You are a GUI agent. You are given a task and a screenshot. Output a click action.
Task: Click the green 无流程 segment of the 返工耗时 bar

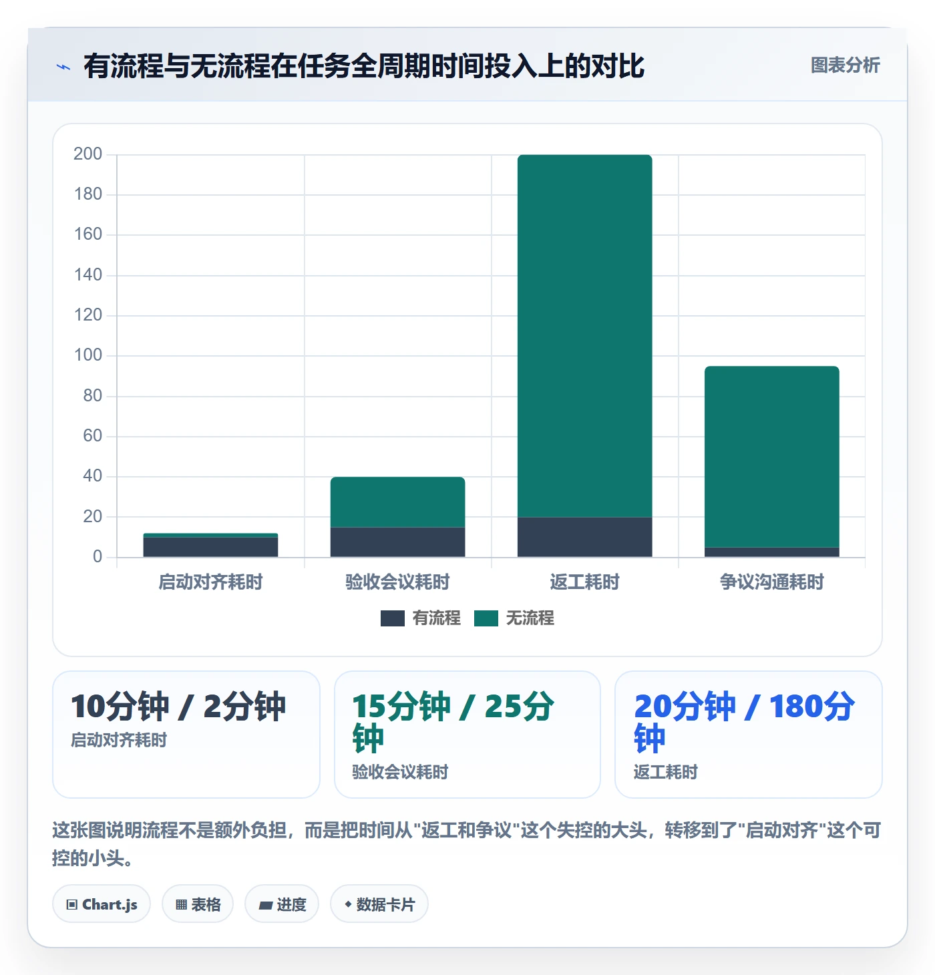click(x=585, y=336)
